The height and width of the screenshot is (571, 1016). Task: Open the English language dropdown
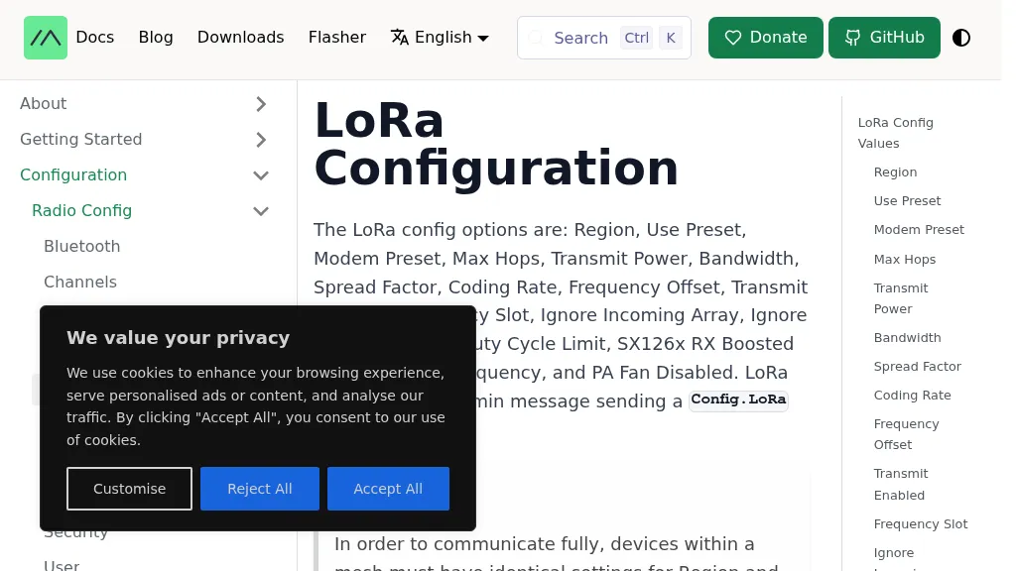pyautogui.click(x=440, y=38)
